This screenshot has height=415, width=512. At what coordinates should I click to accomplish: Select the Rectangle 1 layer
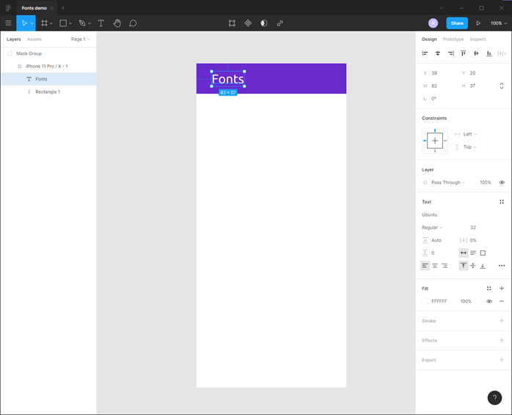coord(48,91)
